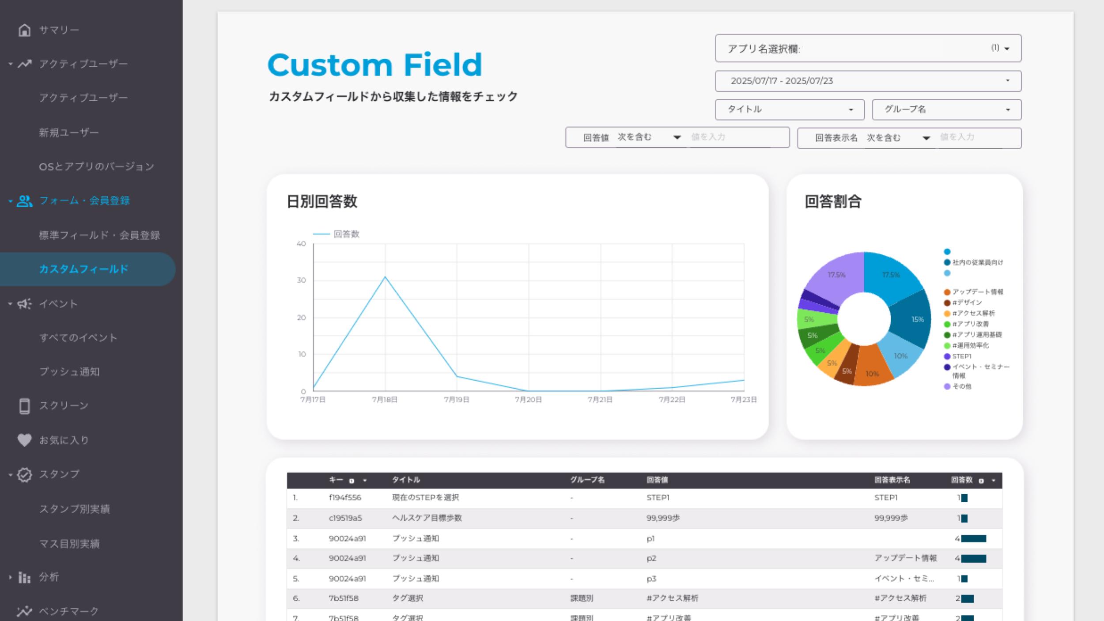
Task: Click the sort arrow in 回答数 column header
Action: coord(994,481)
